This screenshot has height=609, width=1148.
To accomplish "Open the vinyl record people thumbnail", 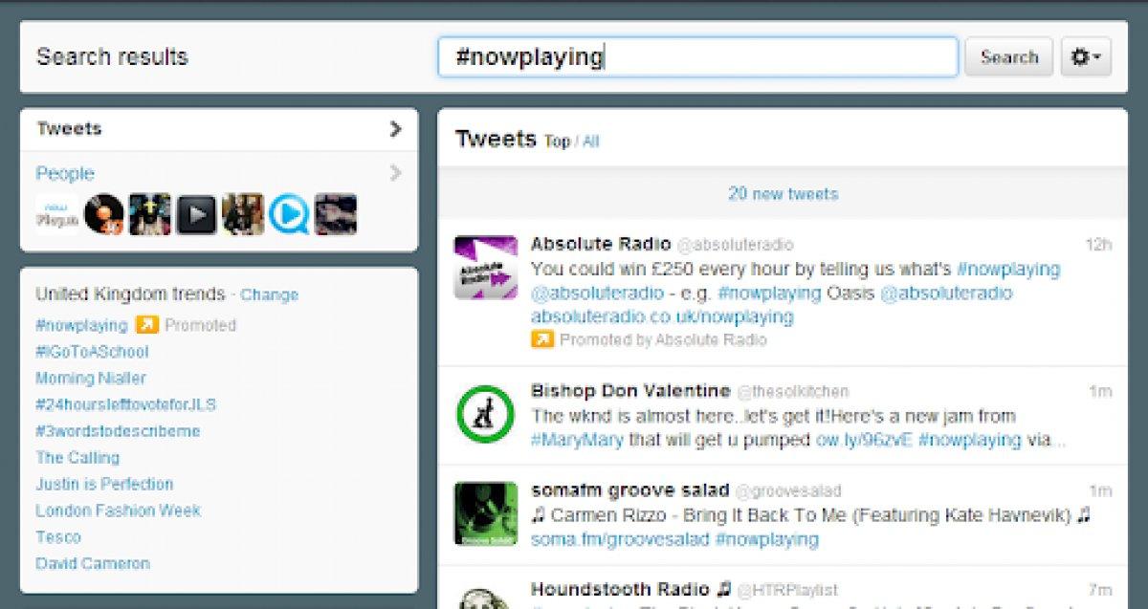I will pyautogui.click(x=103, y=214).
